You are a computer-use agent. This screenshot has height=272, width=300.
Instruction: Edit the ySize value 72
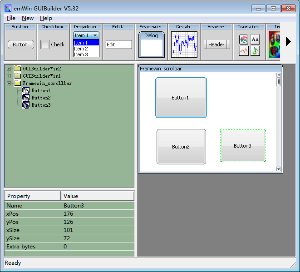pos(98,238)
